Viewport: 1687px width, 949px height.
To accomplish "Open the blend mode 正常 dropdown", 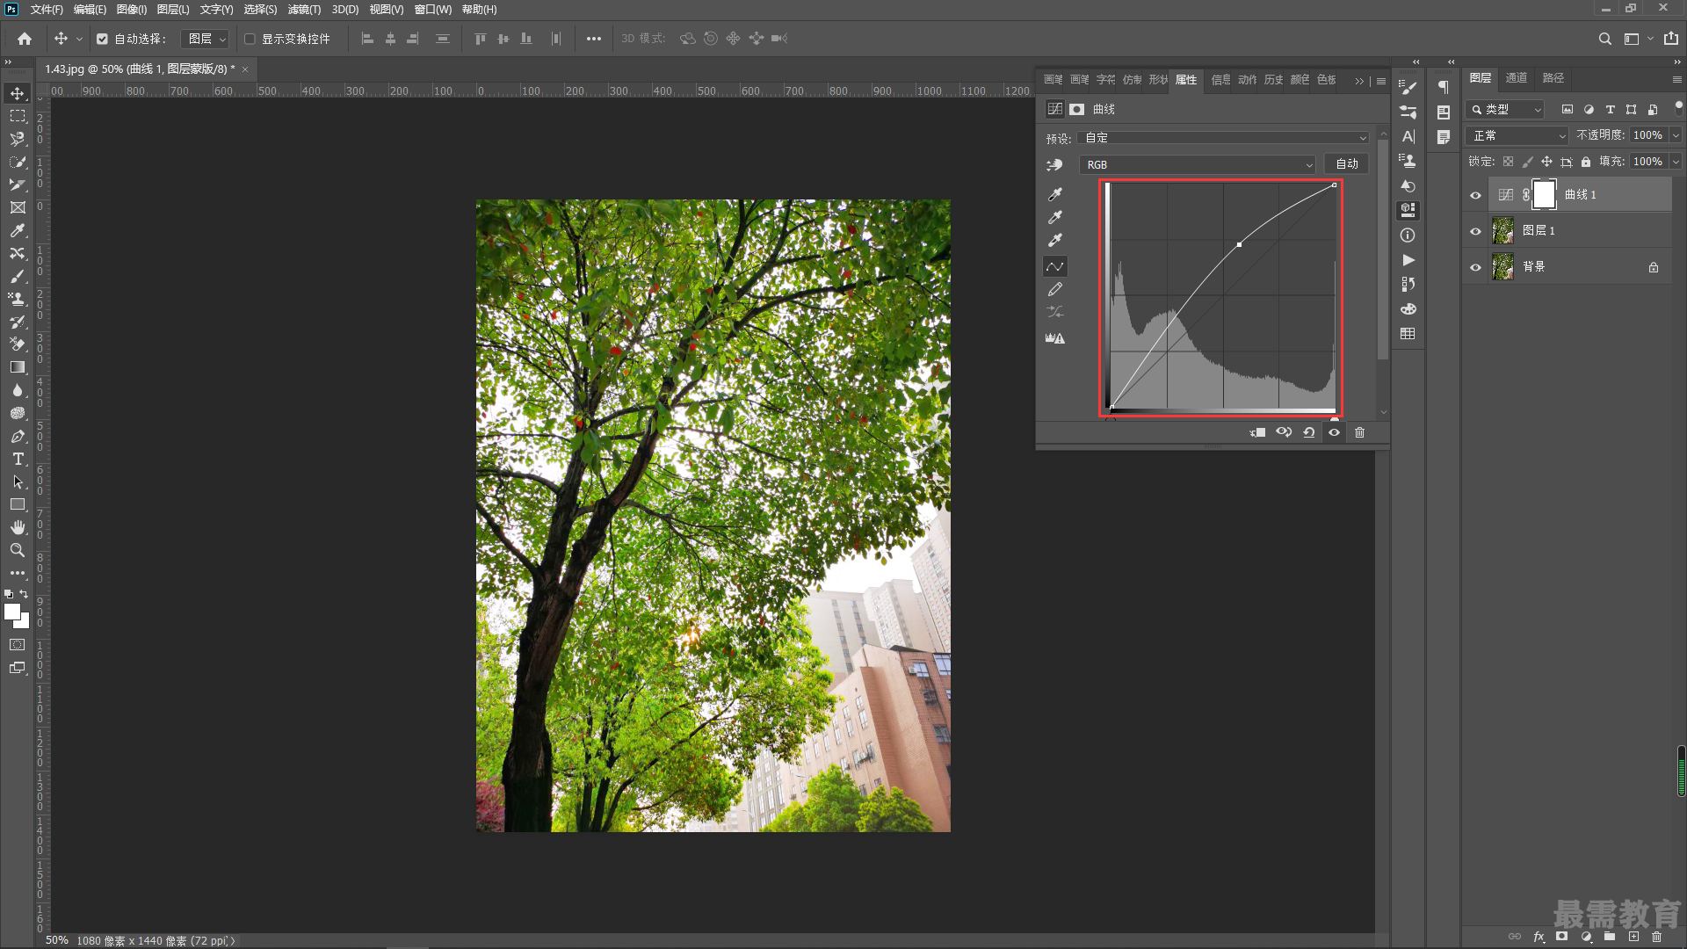I will coord(1517,135).
